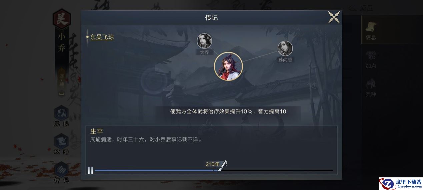The height and width of the screenshot is (190, 423).
Task: Click the 医·辅 role badge
Action: point(62,80)
